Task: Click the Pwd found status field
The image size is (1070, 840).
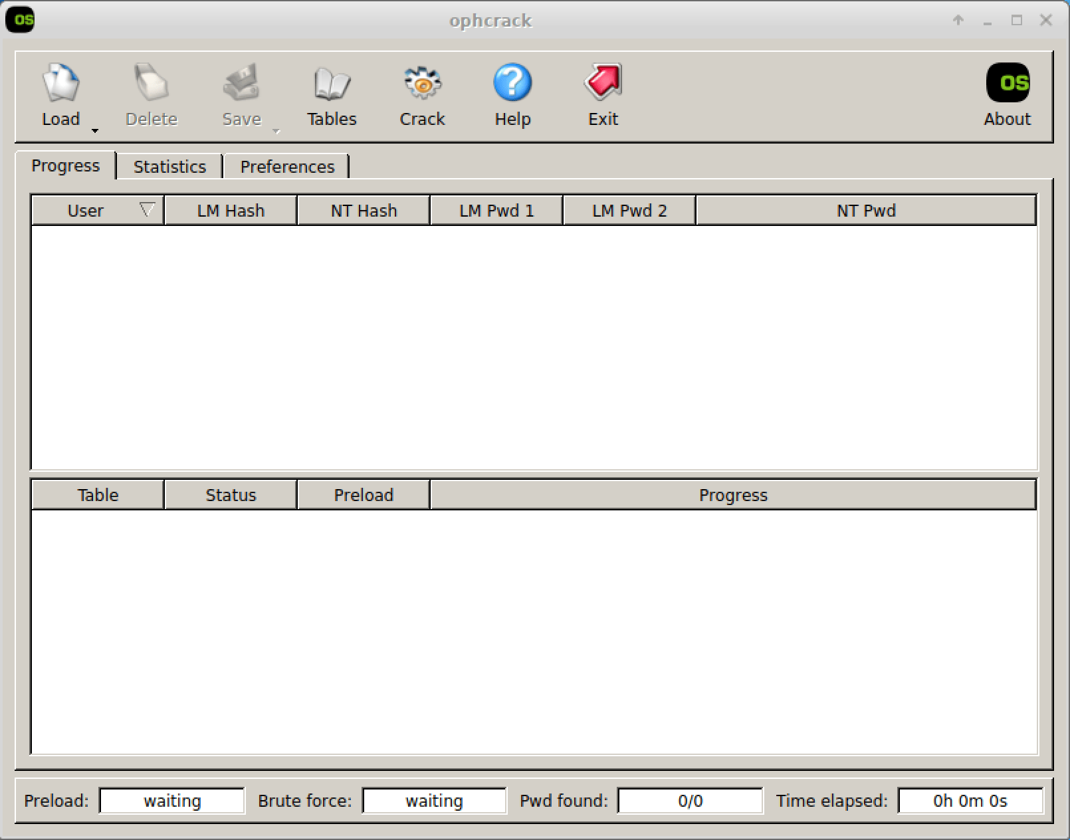Action: coord(690,801)
